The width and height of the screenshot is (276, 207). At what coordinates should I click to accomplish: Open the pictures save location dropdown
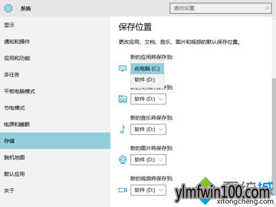tap(148, 160)
